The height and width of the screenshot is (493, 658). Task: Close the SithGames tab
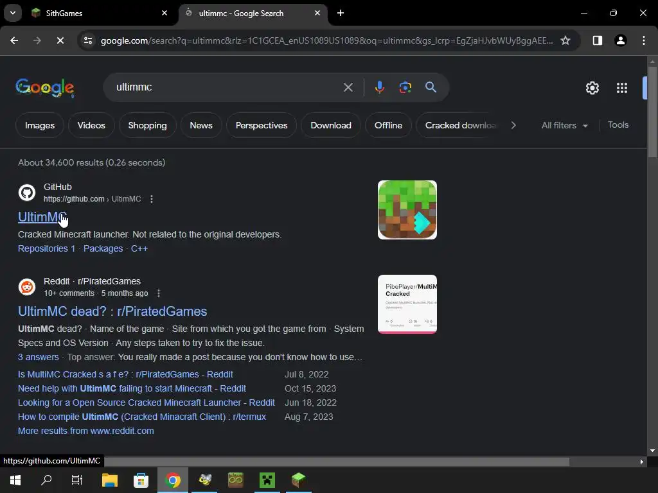click(x=164, y=13)
